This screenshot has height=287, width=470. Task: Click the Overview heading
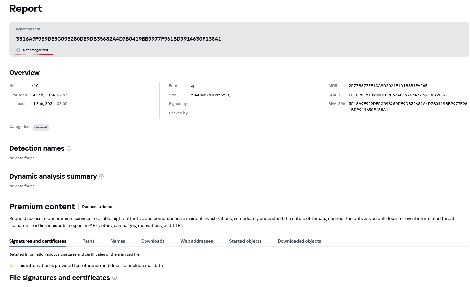click(25, 73)
